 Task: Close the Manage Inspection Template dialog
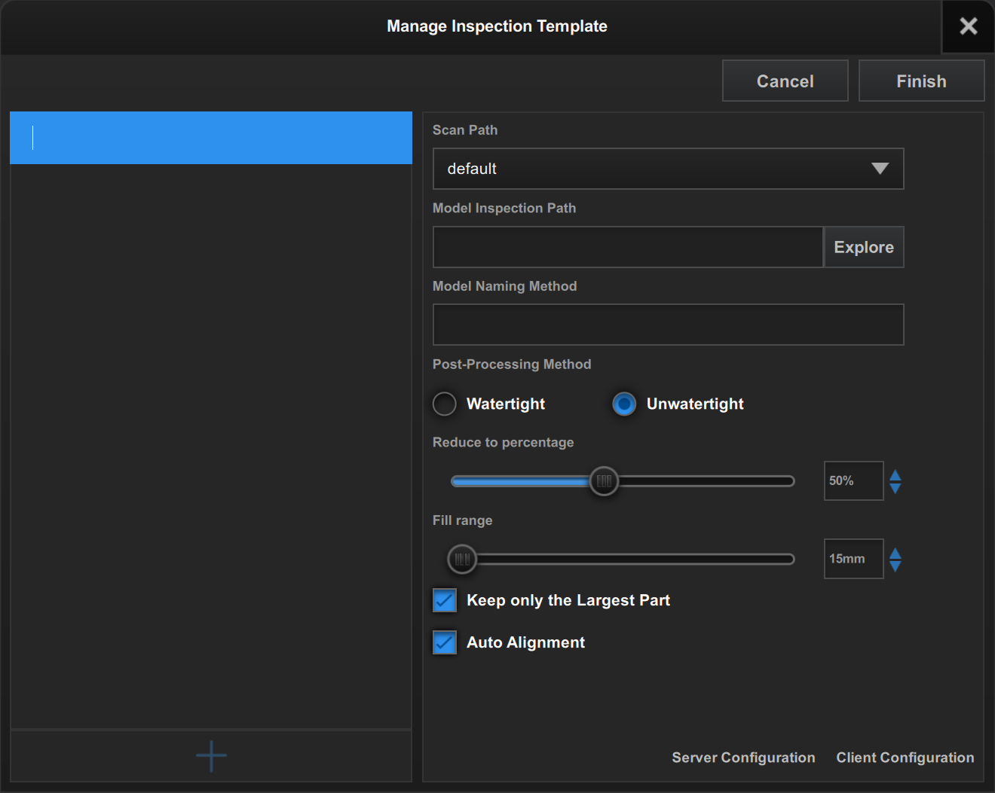968,26
